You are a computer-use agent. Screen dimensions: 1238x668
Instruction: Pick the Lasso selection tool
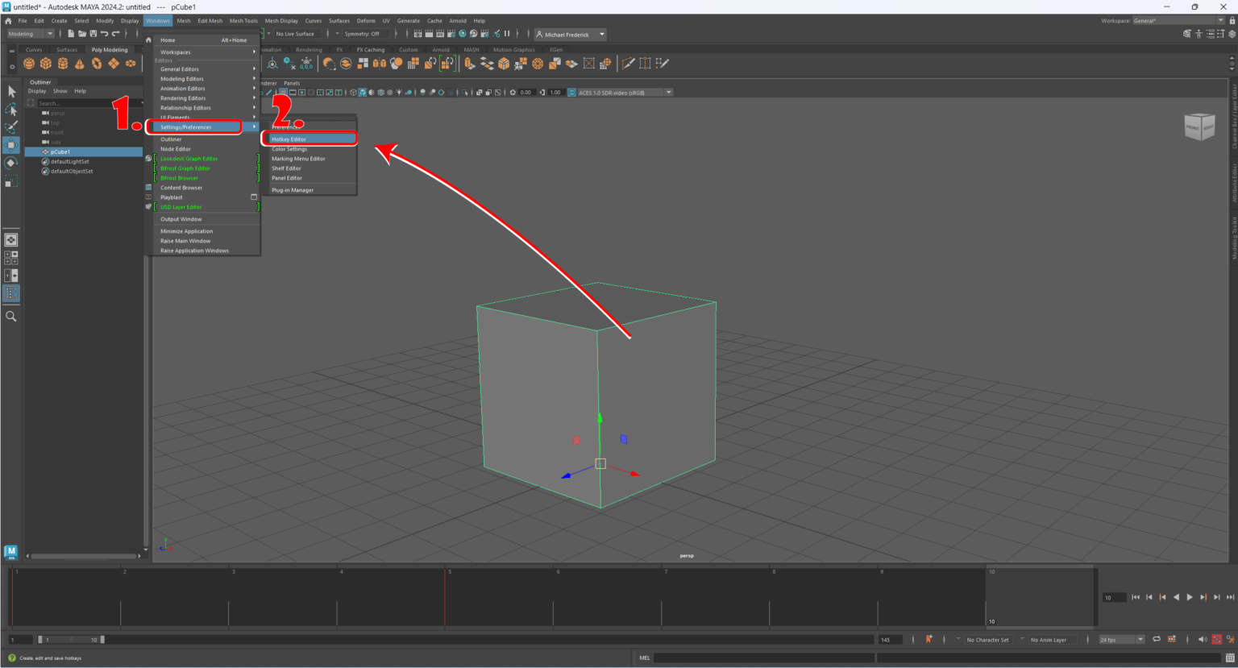click(x=11, y=110)
